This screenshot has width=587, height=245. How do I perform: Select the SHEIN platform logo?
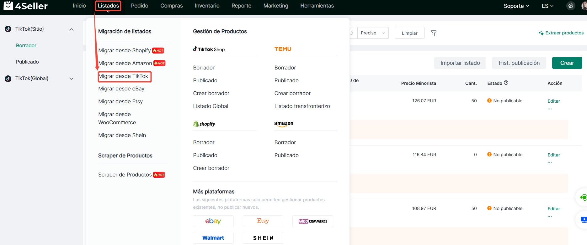pos(263,238)
